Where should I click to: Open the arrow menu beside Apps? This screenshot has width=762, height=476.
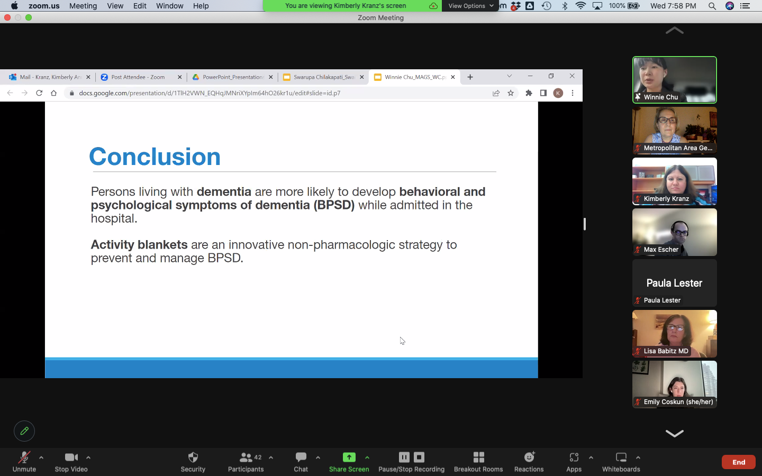pos(591,457)
